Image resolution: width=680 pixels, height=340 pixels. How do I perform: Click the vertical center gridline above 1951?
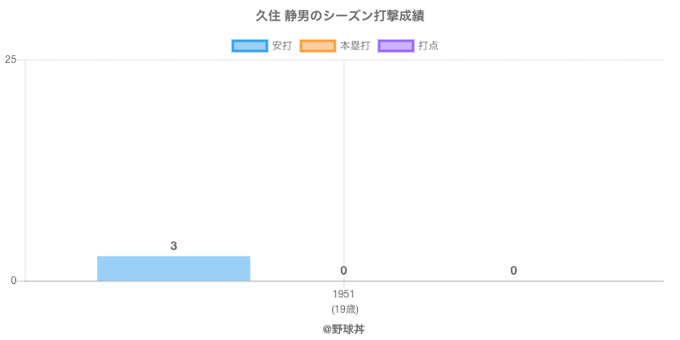pyautogui.click(x=343, y=153)
